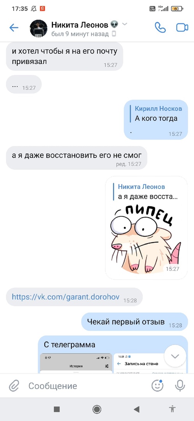
Task: Tap the back arrow to leave chat
Action: pyautogui.click(x=14, y=27)
